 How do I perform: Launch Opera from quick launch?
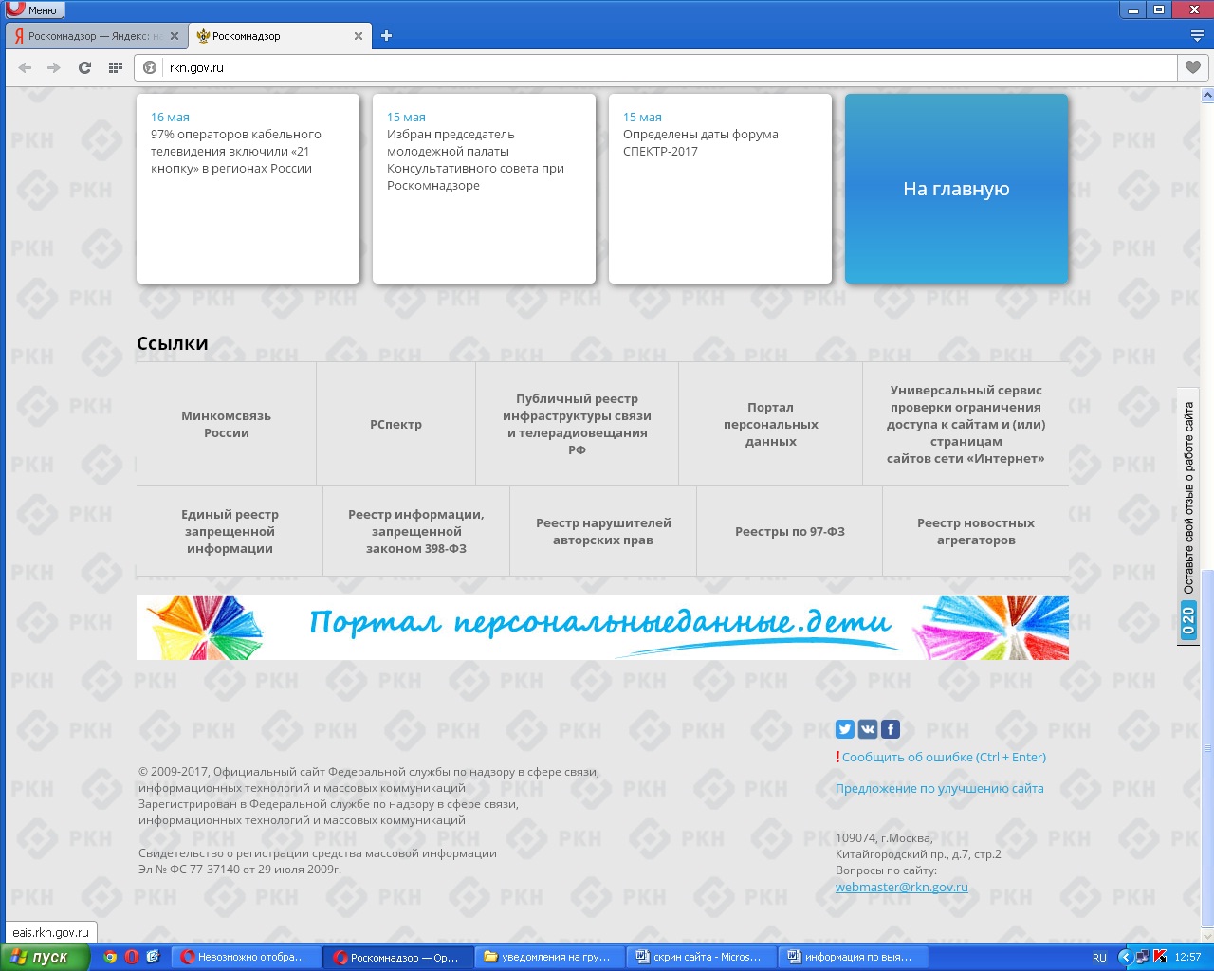[132, 957]
